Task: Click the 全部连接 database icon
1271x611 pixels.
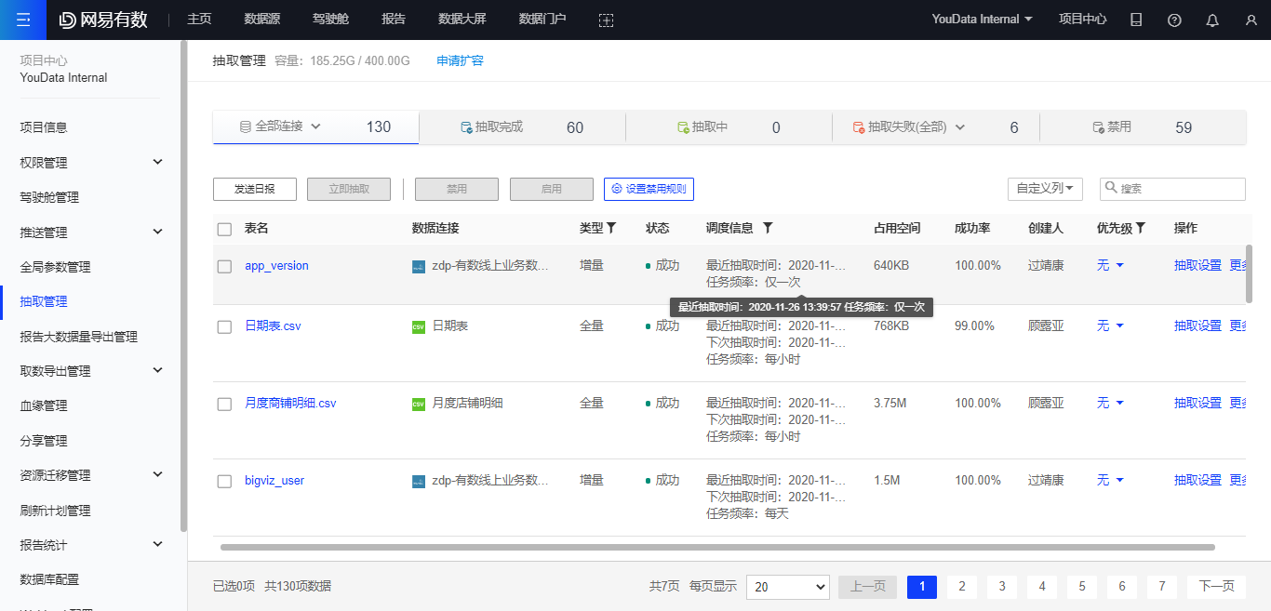Action: point(246,126)
